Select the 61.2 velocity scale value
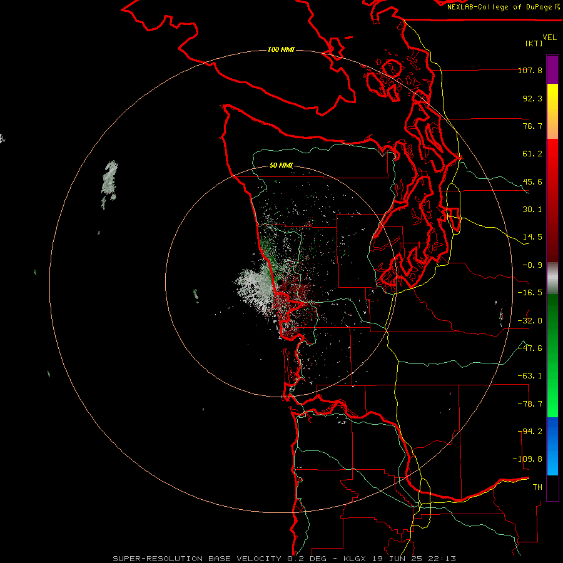 (x=532, y=154)
